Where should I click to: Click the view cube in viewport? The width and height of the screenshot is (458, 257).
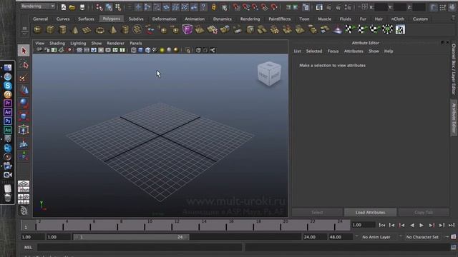(x=269, y=74)
